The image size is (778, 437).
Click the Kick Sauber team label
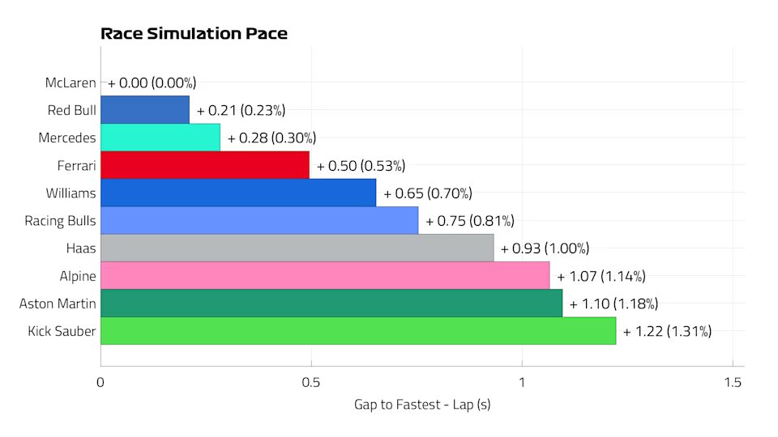[62, 331]
